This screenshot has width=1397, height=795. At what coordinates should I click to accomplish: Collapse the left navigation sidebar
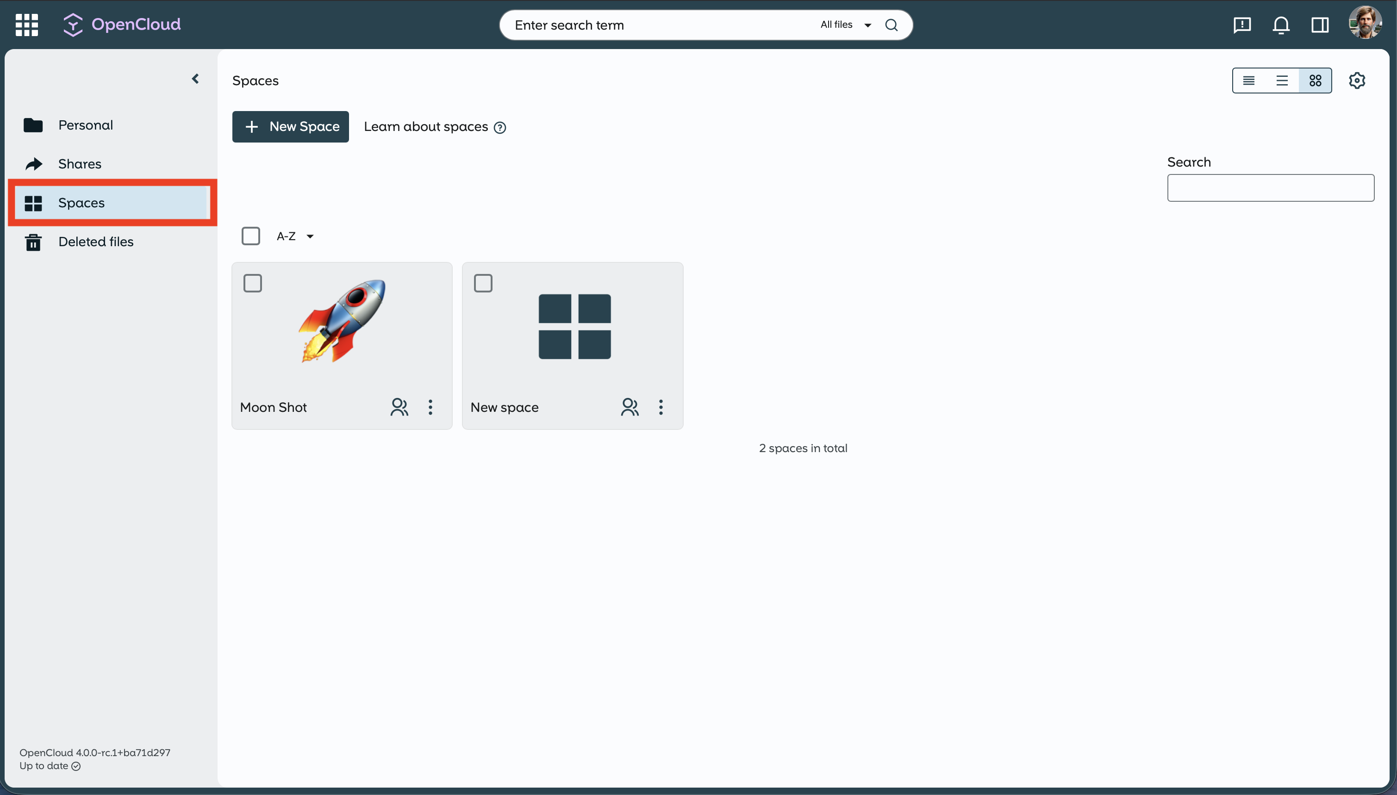[x=195, y=79]
